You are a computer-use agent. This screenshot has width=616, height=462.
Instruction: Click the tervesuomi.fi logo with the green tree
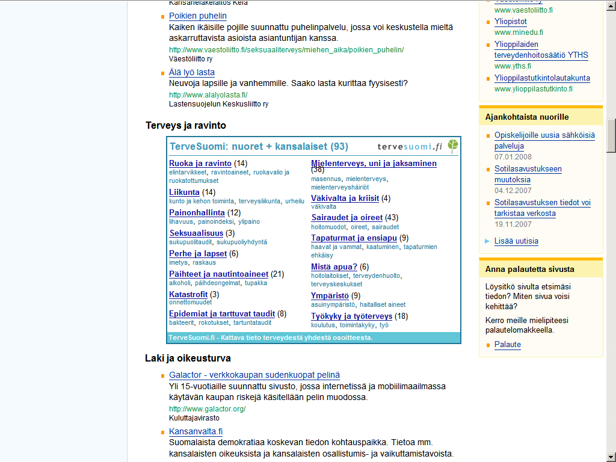point(417,147)
